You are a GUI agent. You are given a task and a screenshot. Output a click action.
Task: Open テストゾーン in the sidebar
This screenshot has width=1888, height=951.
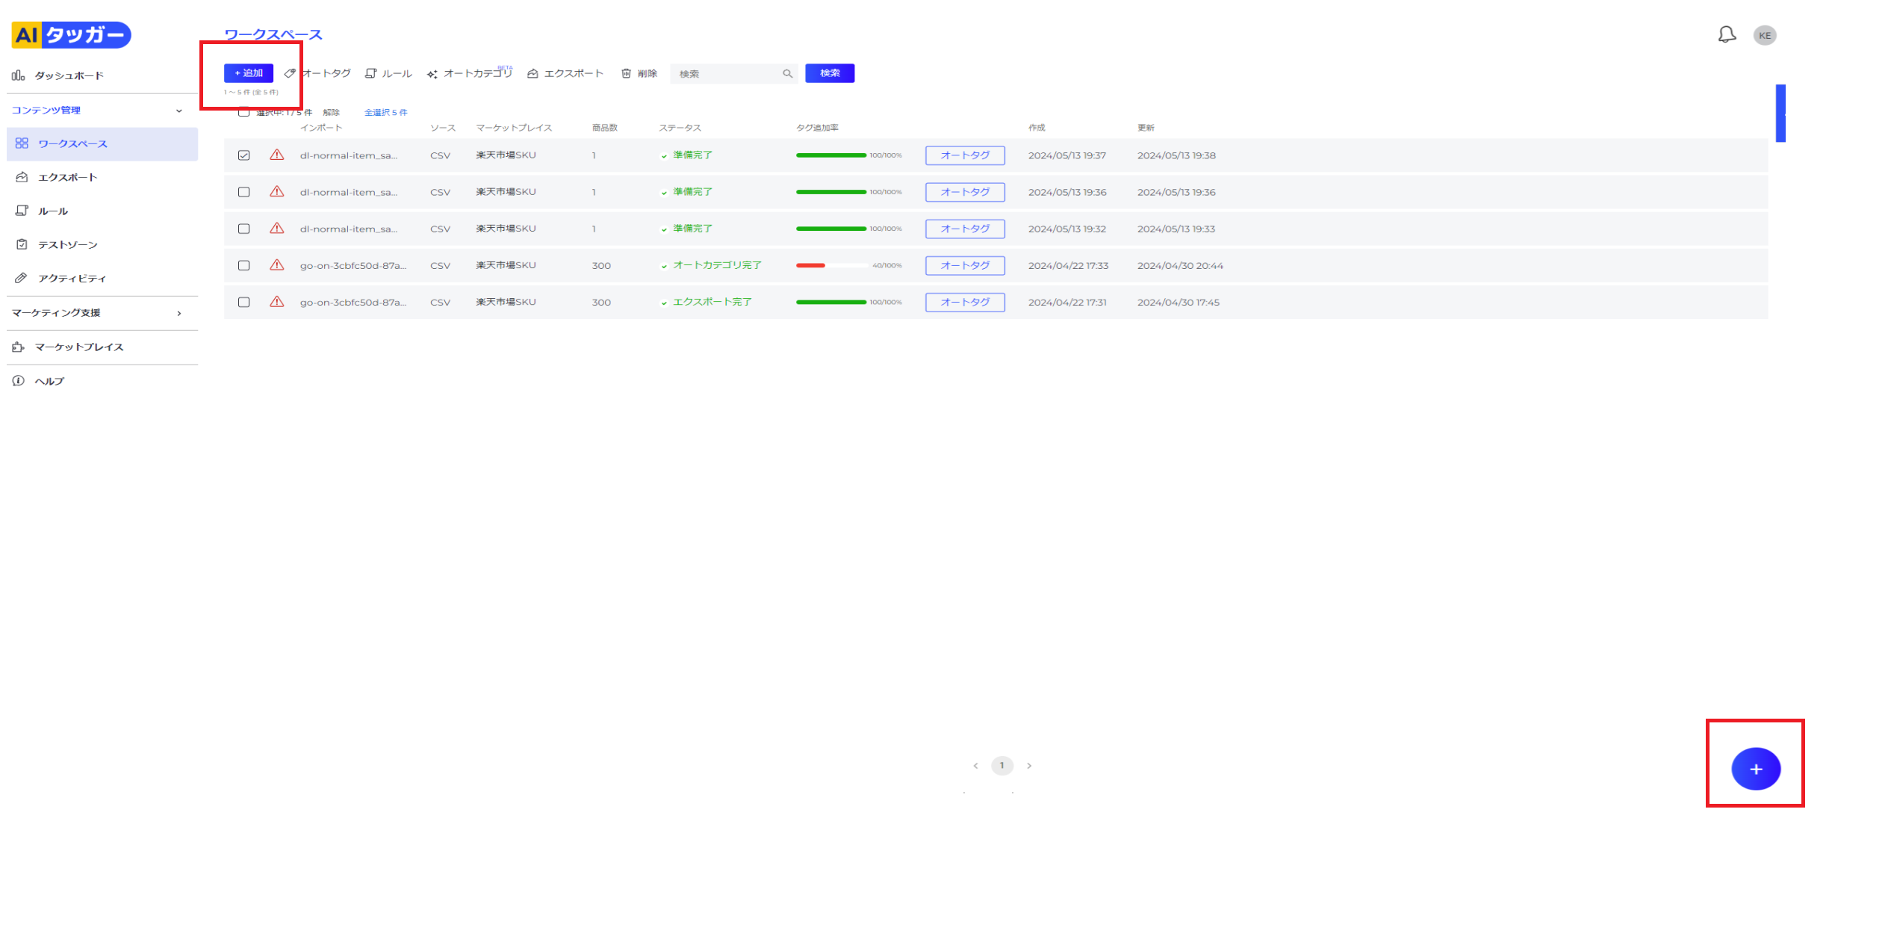[x=67, y=245]
